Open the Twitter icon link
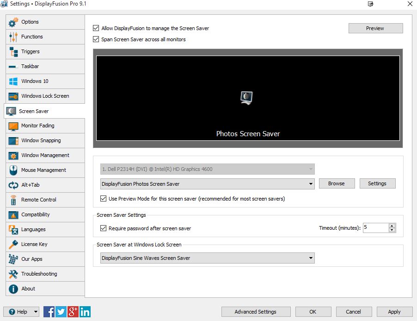 [61, 312]
